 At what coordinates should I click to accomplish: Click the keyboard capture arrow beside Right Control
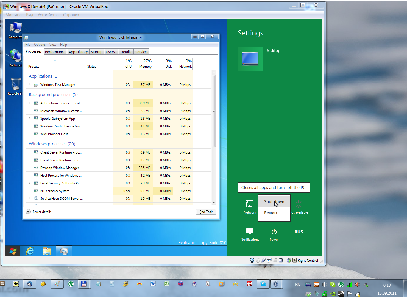coord(294,260)
